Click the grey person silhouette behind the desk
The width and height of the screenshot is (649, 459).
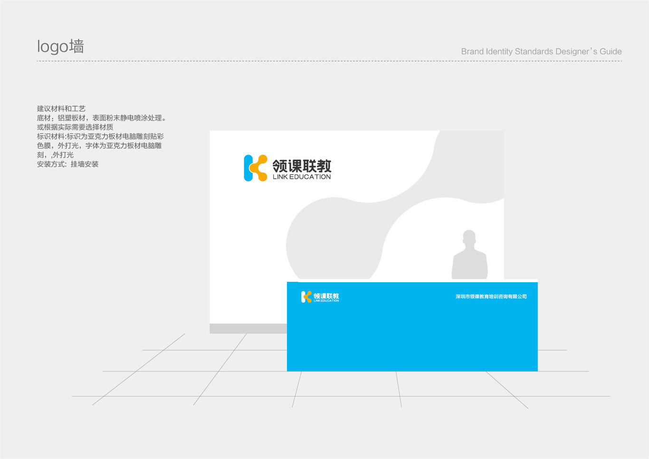[469, 255]
